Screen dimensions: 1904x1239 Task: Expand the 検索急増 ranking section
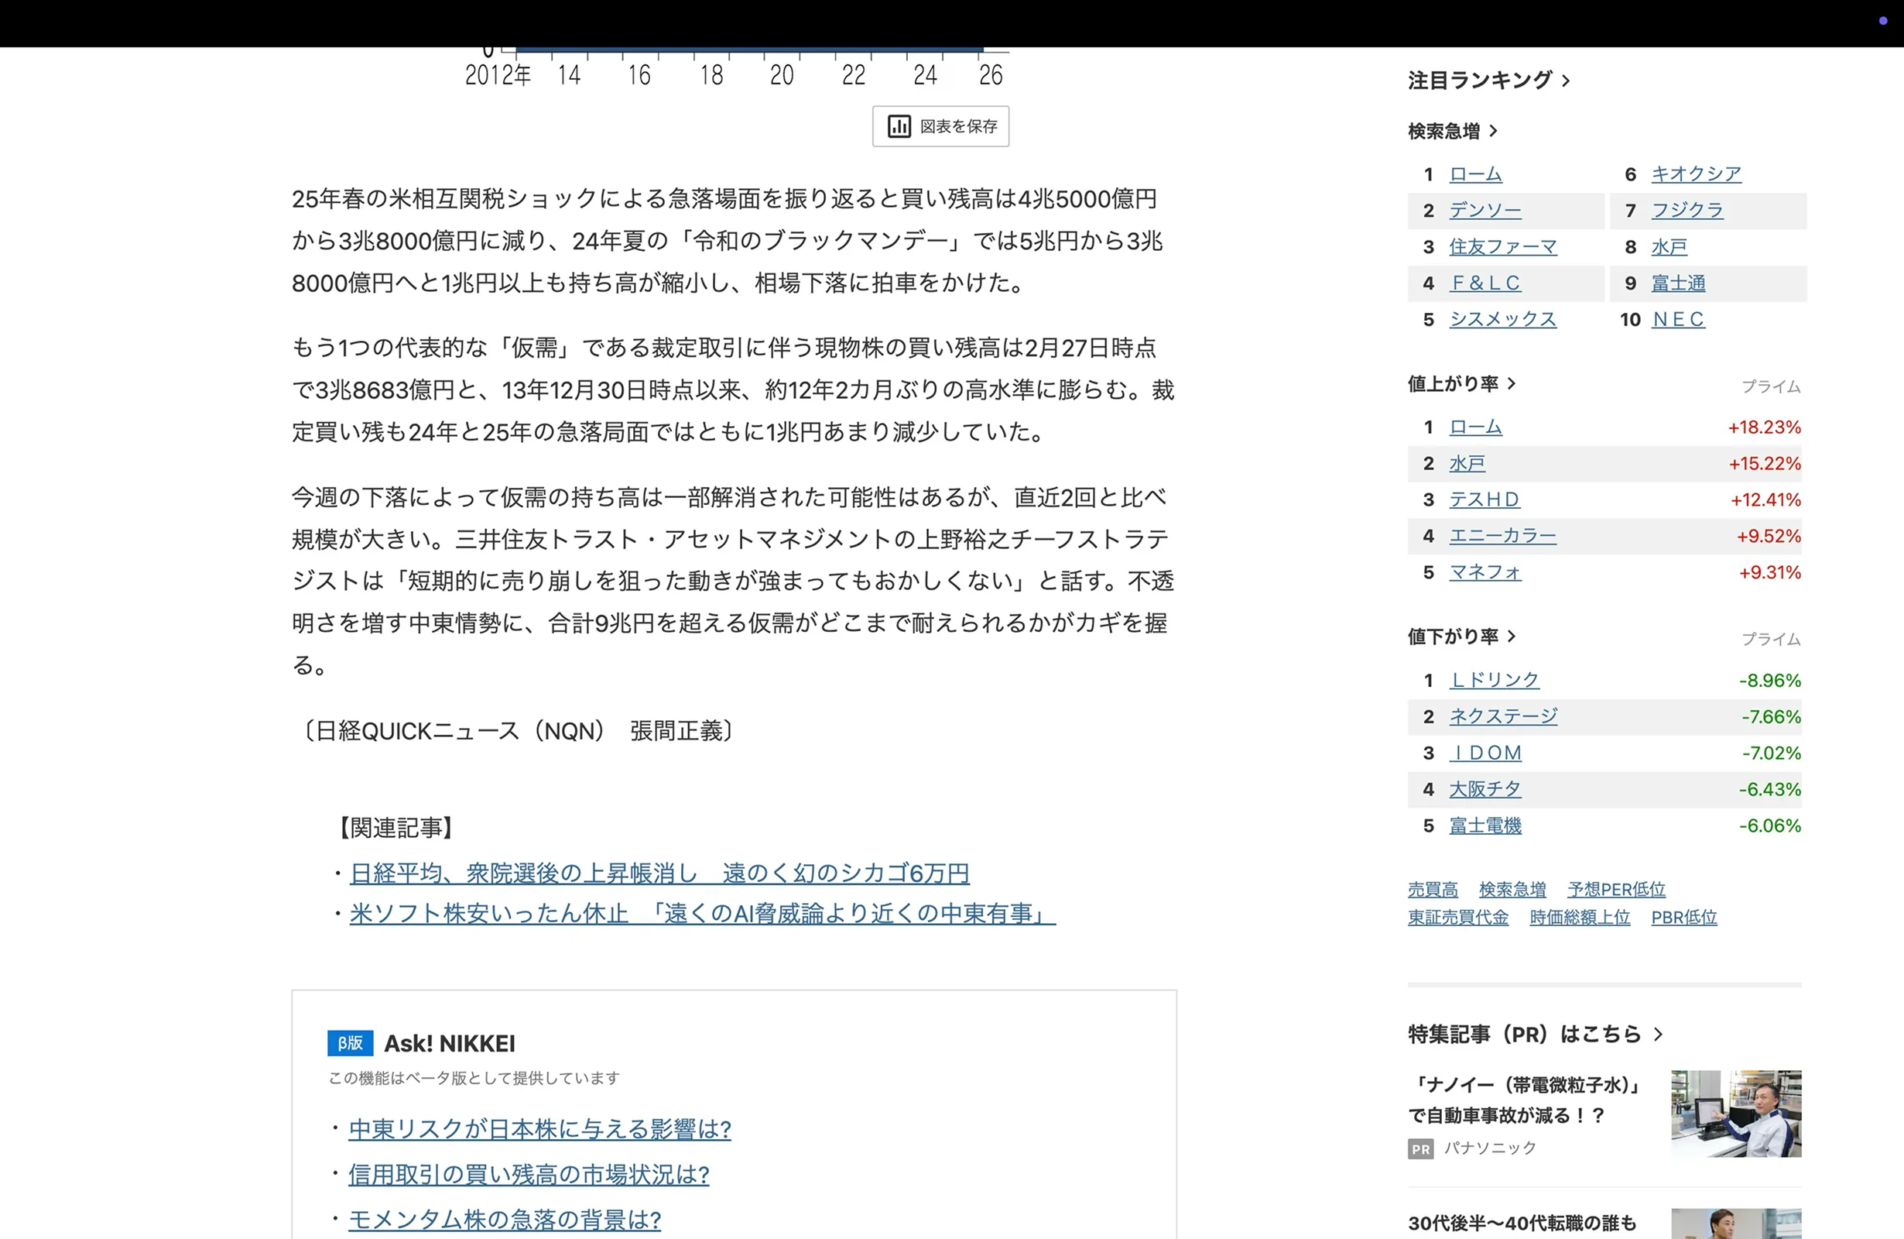coord(1453,132)
